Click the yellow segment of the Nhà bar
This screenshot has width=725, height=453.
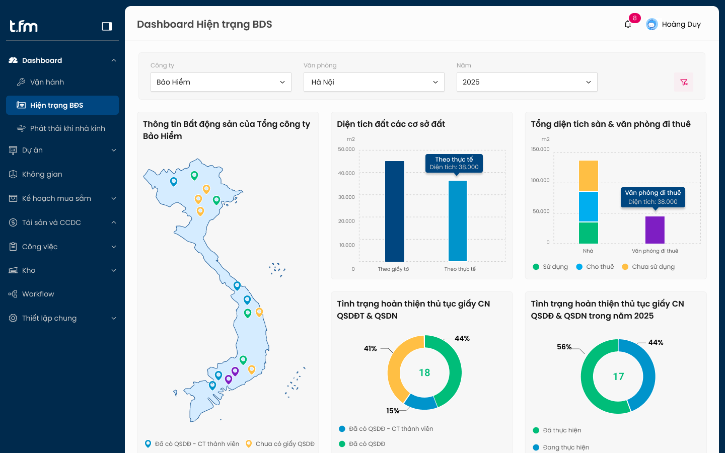coord(589,176)
